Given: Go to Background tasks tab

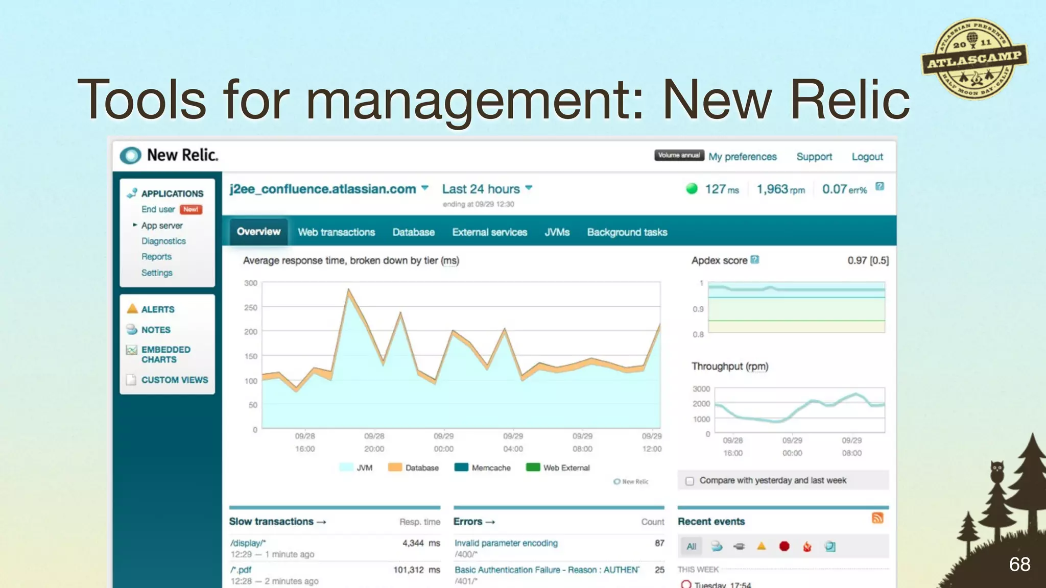Looking at the screenshot, I should tap(627, 232).
